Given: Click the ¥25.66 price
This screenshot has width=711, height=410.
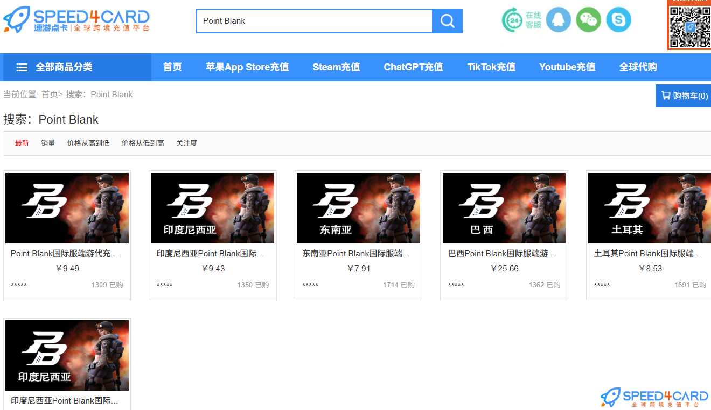Looking at the screenshot, I should (x=504, y=269).
